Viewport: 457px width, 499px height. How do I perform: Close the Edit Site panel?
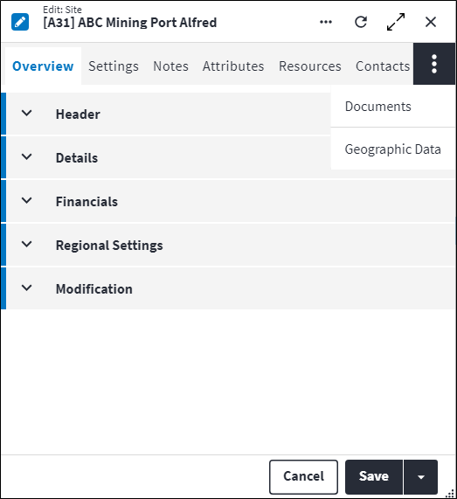(431, 22)
